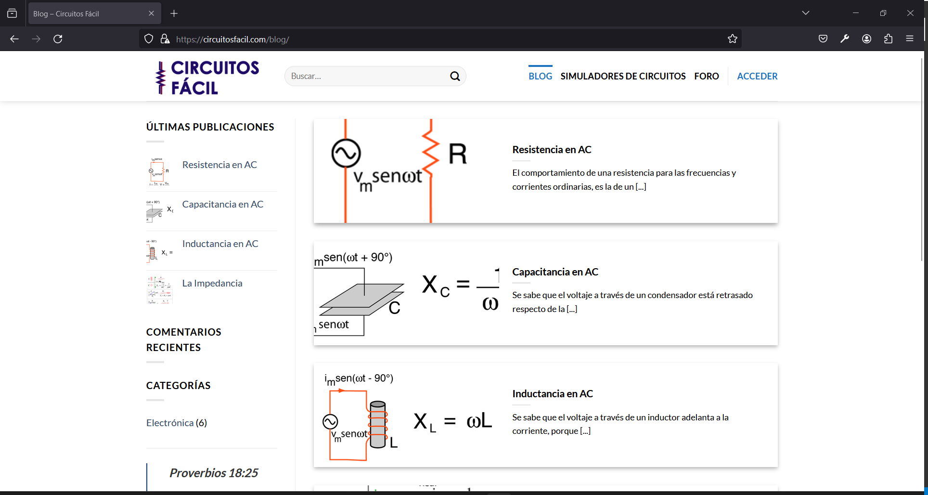928x495 pixels.
Task: Click the wrench developer tools icon
Action: [x=845, y=39]
